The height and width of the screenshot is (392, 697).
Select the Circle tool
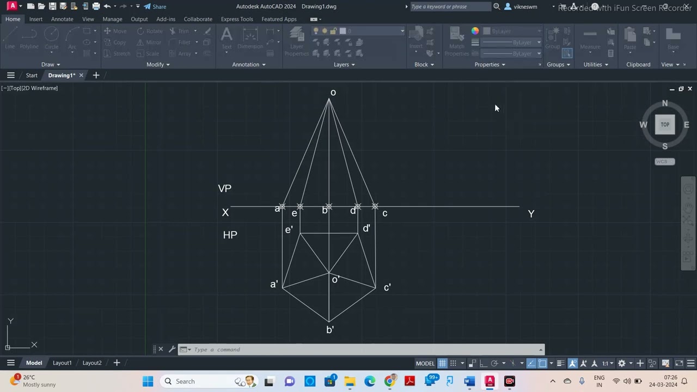51,39
